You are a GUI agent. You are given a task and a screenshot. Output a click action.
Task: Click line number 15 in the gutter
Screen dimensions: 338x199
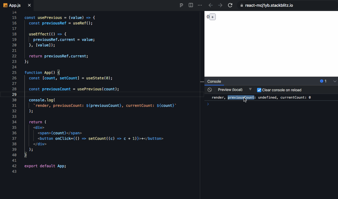14,17
